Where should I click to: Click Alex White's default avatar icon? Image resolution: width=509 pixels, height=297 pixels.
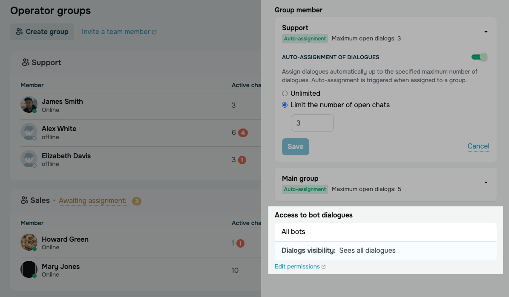tap(29, 131)
